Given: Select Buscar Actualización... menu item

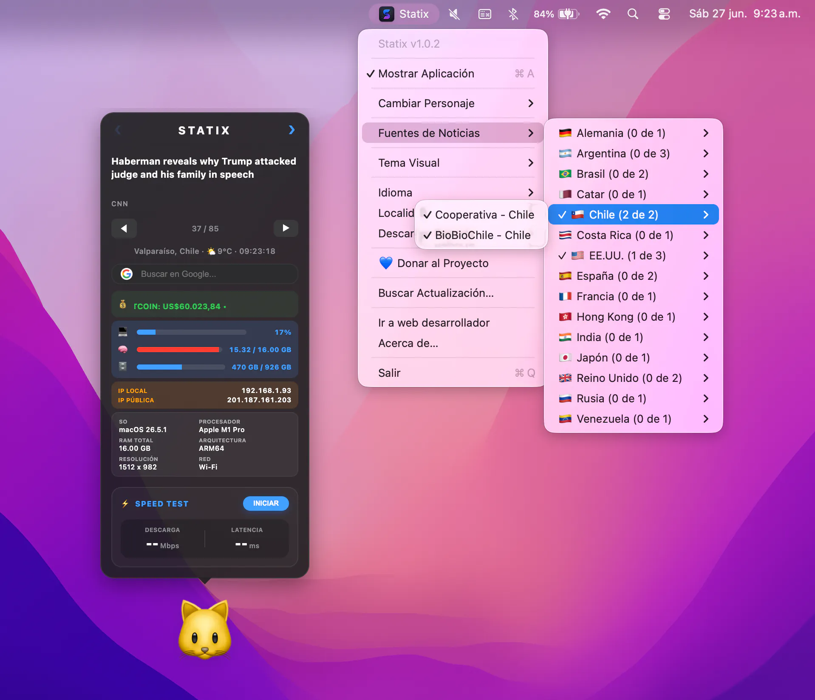Looking at the screenshot, I should 452,293.
